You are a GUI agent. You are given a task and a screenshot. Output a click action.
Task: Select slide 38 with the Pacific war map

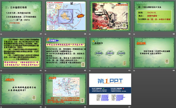pyautogui.click(x=66, y=16)
